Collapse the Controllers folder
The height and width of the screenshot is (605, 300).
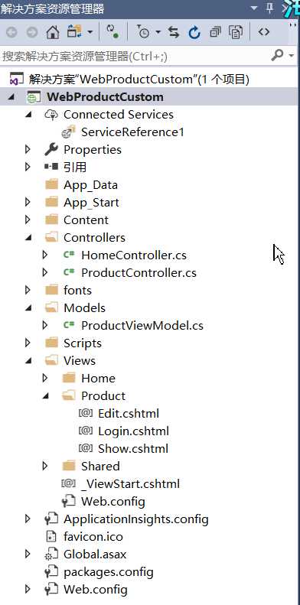[28, 238]
